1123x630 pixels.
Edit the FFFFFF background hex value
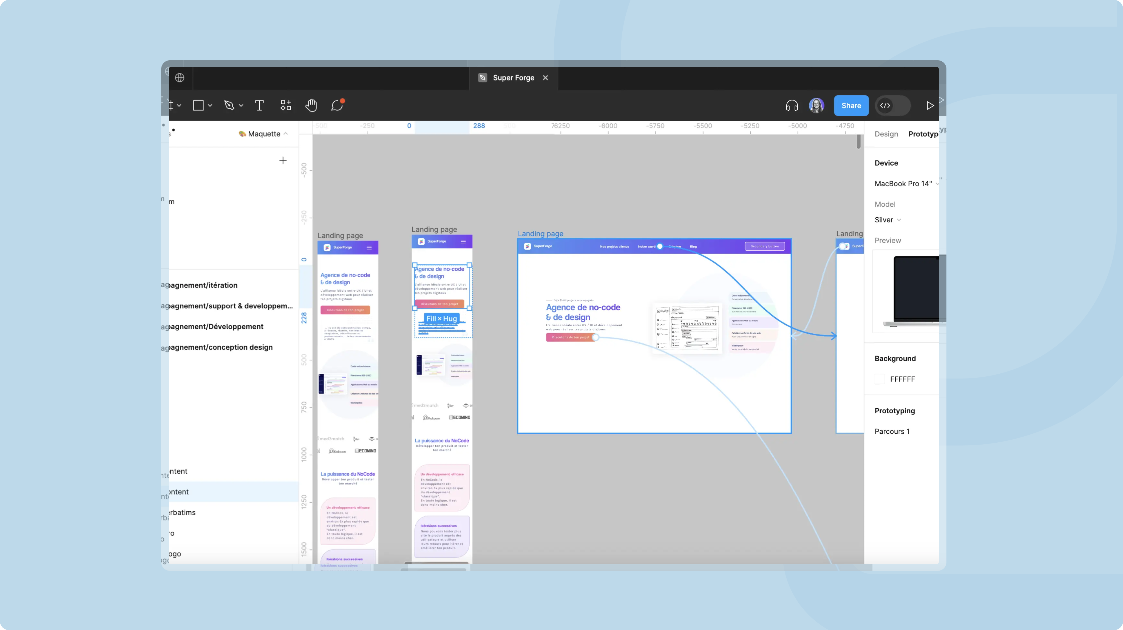tap(902, 379)
